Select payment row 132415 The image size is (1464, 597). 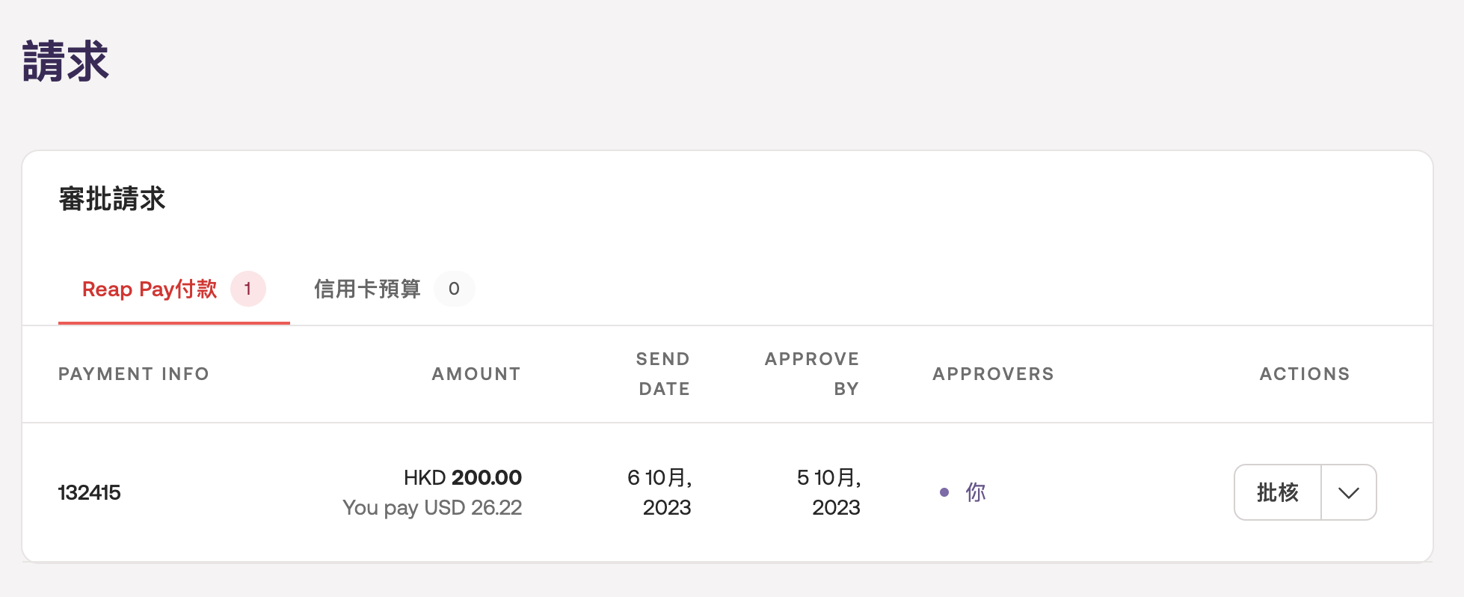(x=90, y=492)
